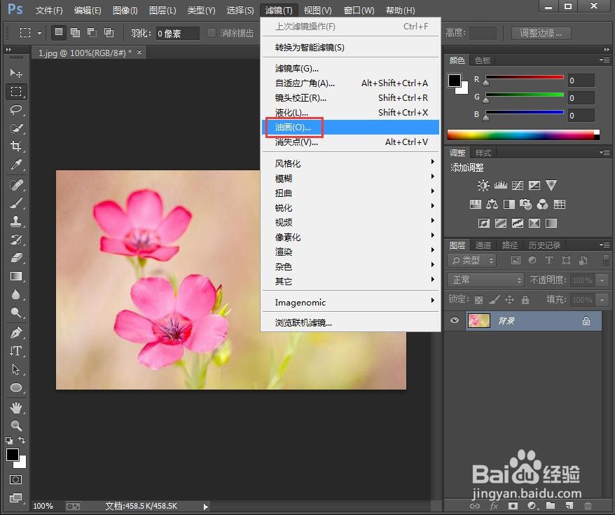Open opacity dropdown arrow
Screen dimensions: 615x515
602,280
